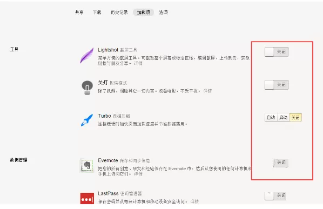Screen dimensions: 323x209
Task: Set Turbo mode to 自动
Action: coord(271,117)
